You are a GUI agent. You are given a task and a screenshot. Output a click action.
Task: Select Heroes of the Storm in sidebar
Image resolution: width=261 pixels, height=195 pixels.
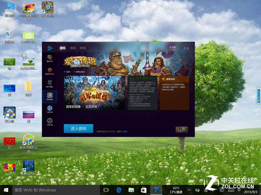50,109
